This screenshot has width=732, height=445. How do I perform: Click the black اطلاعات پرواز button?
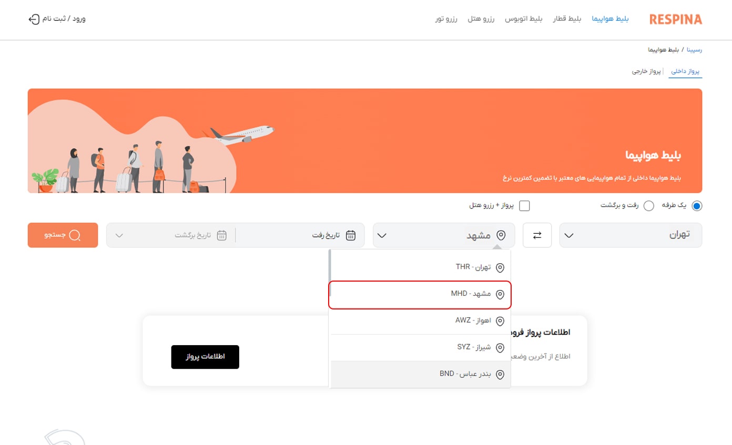point(205,357)
